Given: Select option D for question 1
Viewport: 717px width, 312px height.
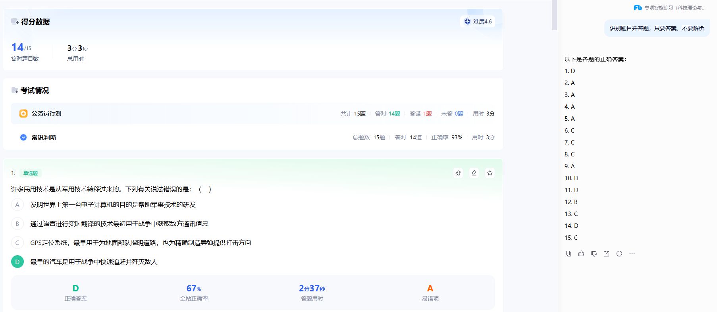Looking at the screenshot, I should click(17, 262).
